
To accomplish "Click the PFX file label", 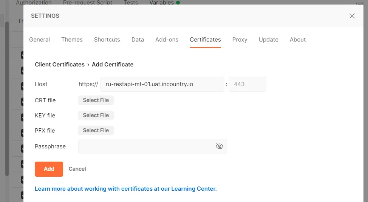I will [x=45, y=130].
